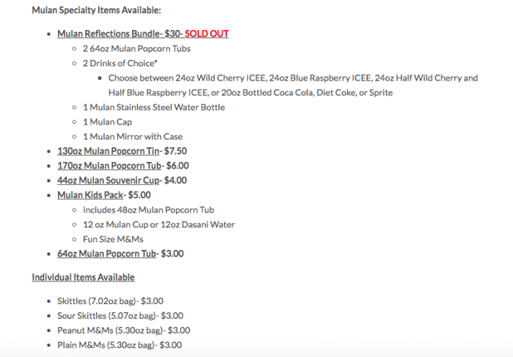The image size is (513, 357).
Task: Click the Peanut M&Ms (5.30oz bag) item
Action: pyautogui.click(x=123, y=330)
